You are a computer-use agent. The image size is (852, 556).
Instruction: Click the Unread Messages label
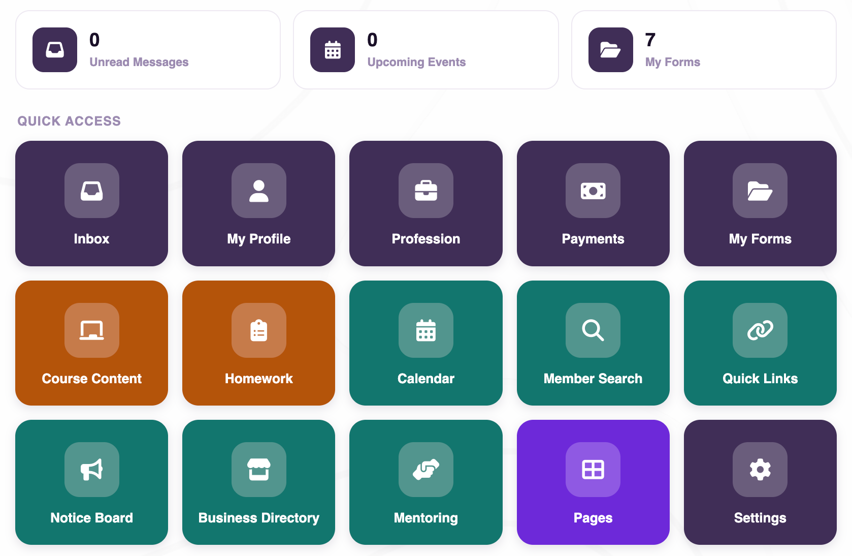click(139, 62)
